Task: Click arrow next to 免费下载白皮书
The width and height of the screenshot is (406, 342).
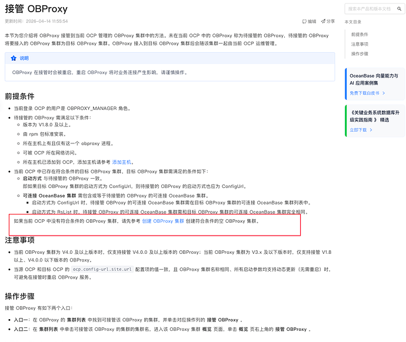Action: point(384,93)
